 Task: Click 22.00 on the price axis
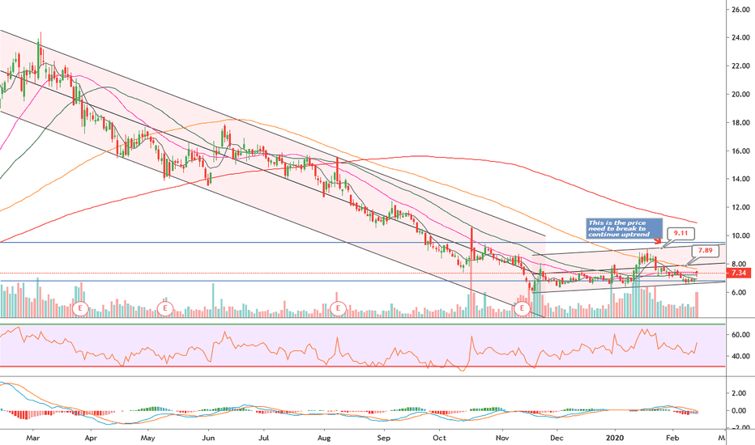[x=740, y=66]
